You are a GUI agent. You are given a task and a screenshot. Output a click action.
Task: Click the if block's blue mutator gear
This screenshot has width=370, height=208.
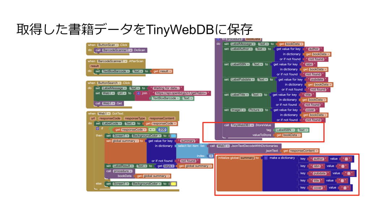pos(98,129)
